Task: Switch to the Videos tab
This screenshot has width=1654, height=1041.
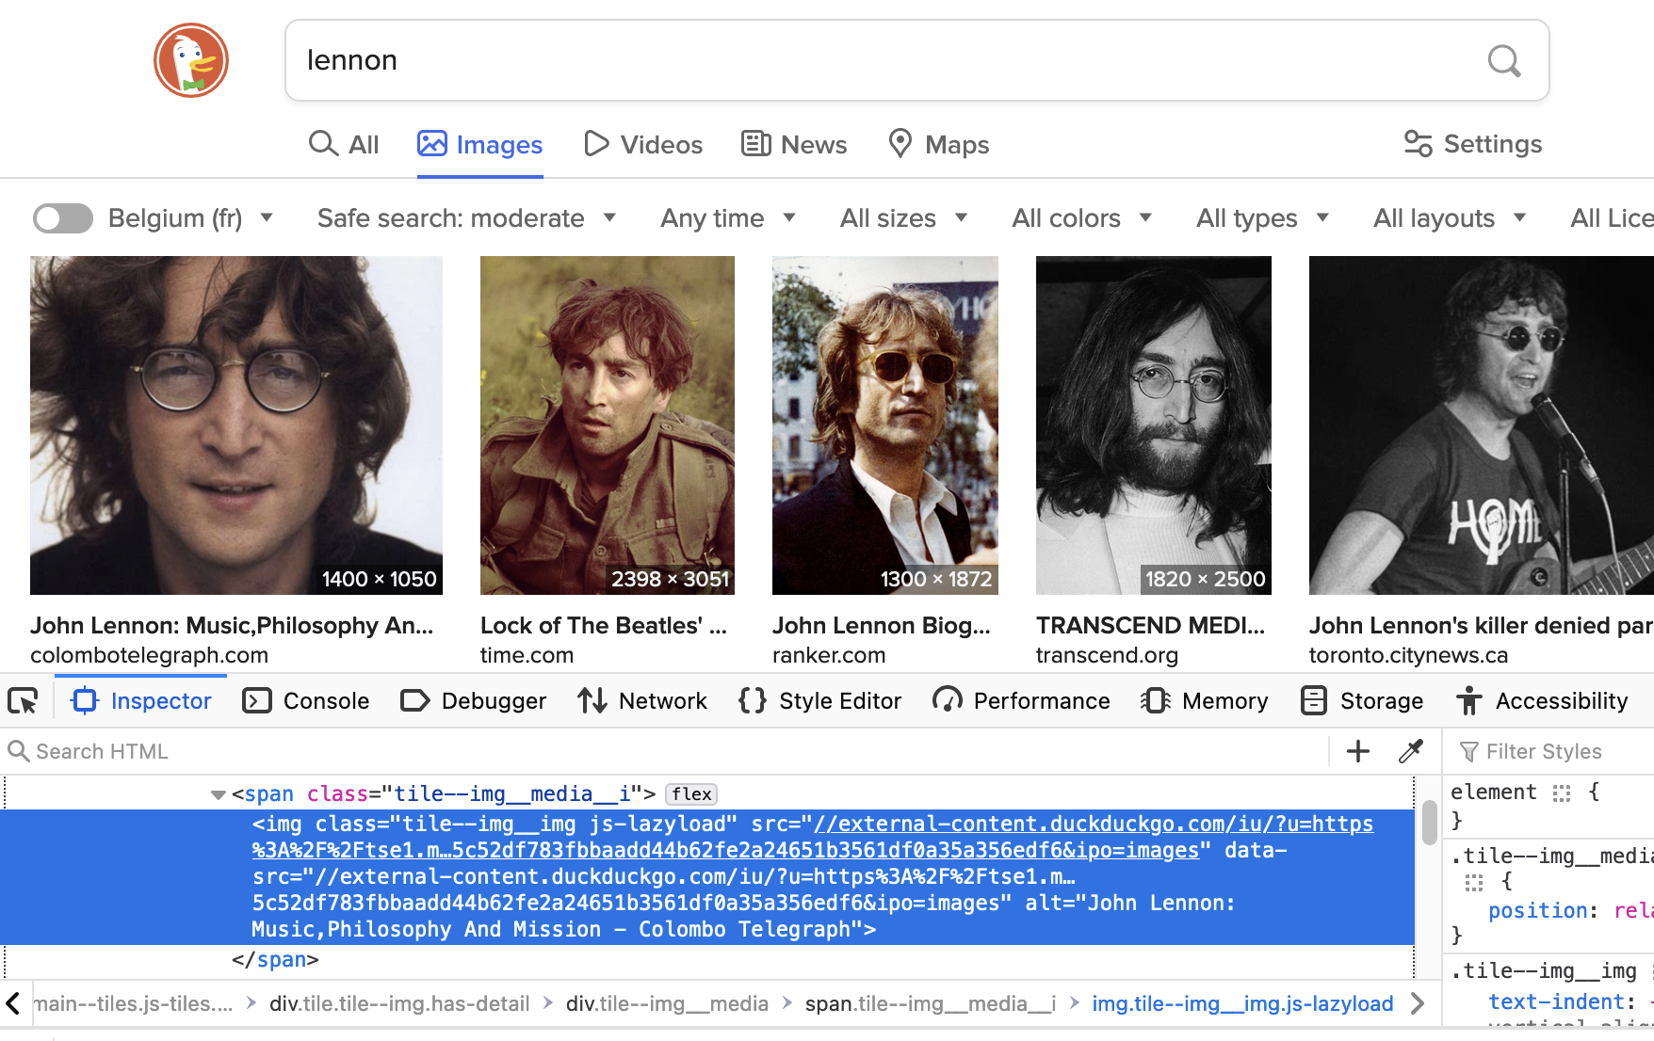Action: coord(643,145)
